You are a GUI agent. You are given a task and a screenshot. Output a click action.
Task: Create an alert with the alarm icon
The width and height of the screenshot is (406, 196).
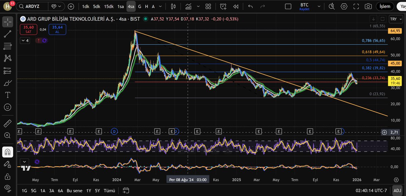223,6
